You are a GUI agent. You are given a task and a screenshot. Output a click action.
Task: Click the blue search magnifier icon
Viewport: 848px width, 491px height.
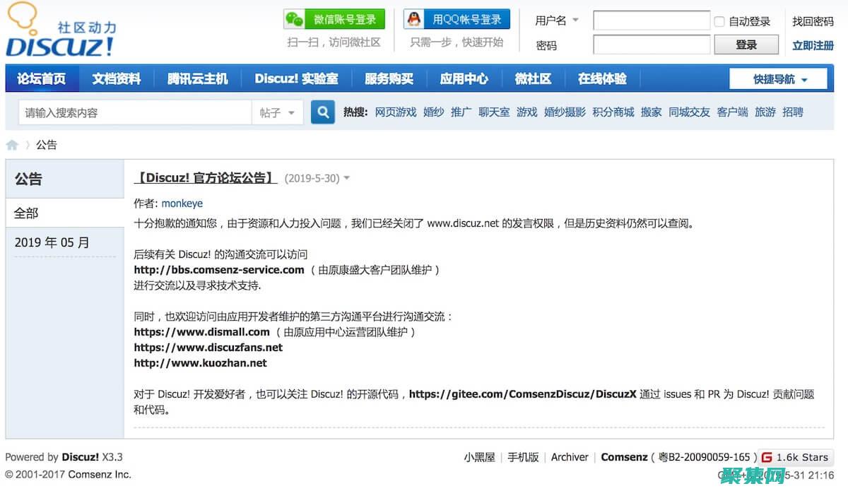coord(322,112)
